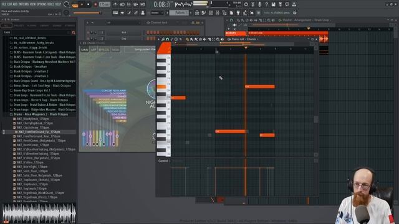Select the Slice tool in piano roll toolbar

(x=209, y=39)
